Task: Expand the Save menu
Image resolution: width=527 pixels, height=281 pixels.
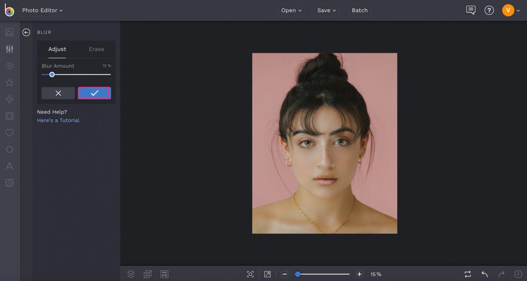Action: [x=327, y=11]
